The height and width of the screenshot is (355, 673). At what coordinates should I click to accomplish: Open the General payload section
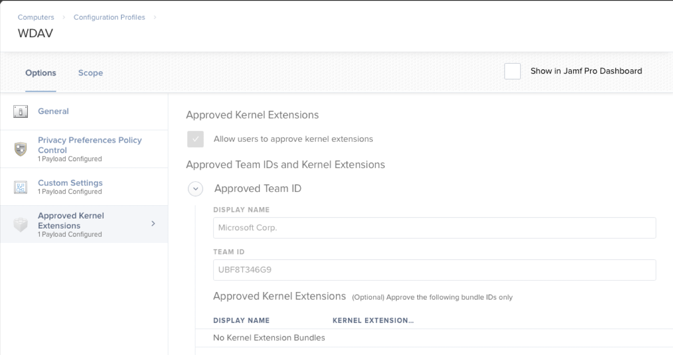(x=53, y=111)
